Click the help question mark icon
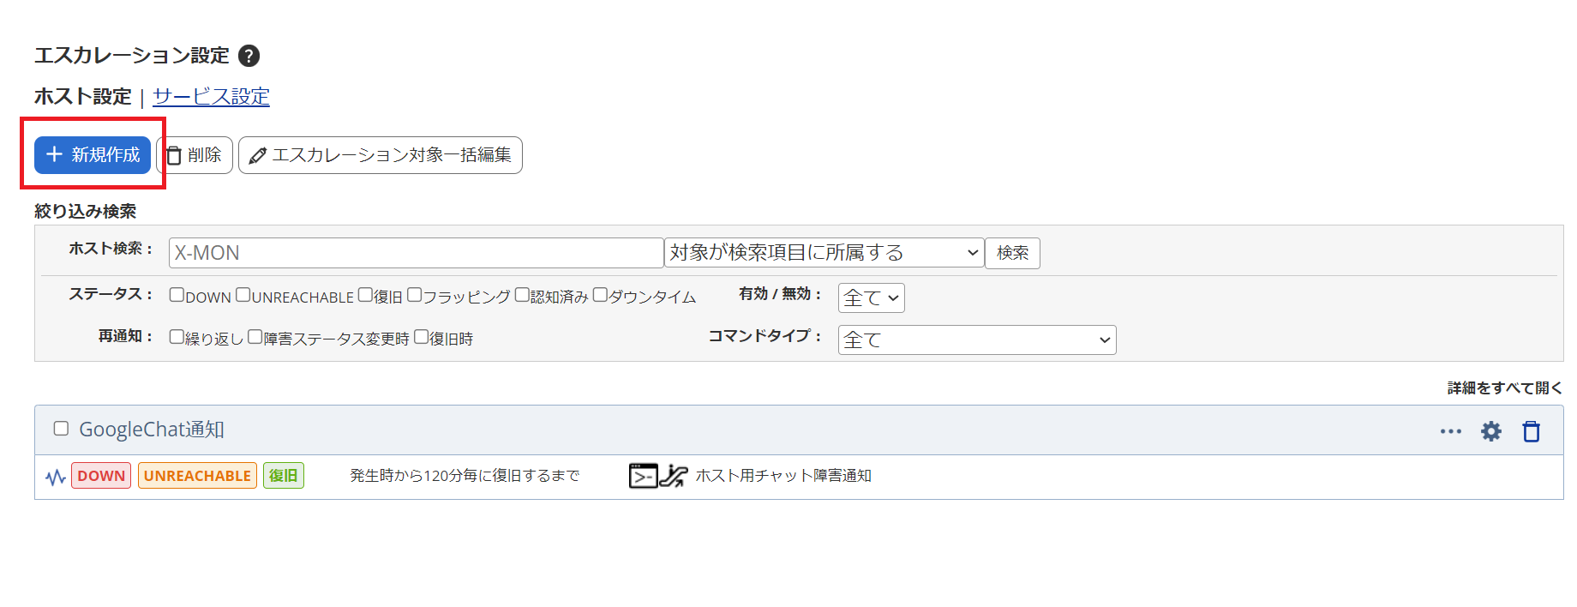 tap(249, 56)
